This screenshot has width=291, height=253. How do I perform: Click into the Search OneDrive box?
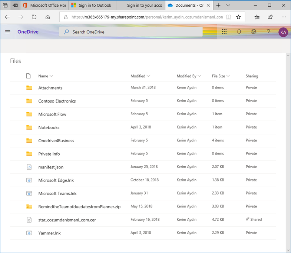[131, 32]
